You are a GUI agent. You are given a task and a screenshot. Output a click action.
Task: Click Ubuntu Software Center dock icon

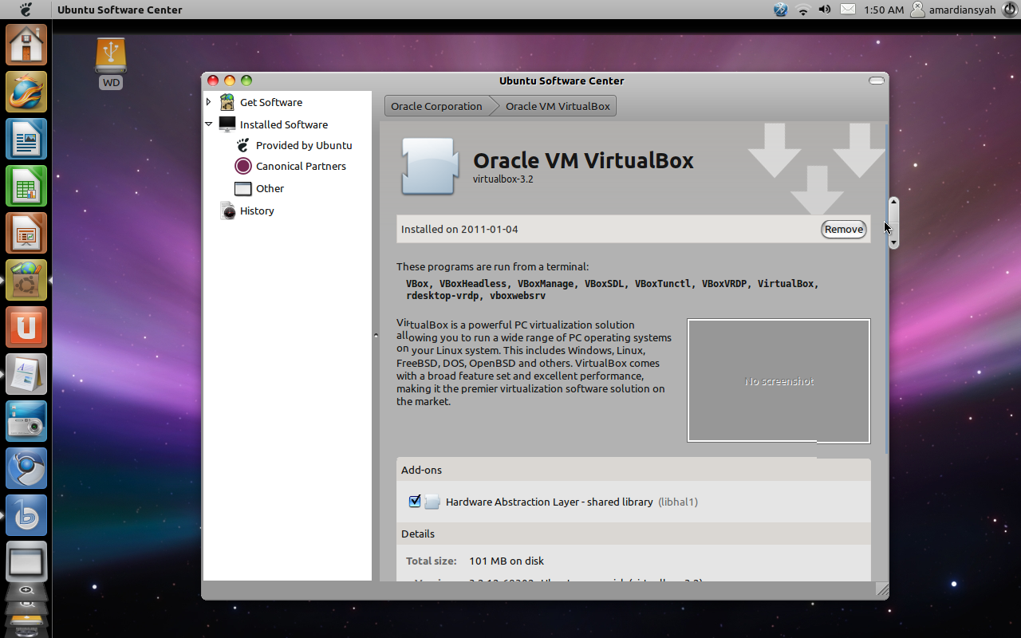click(26, 280)
